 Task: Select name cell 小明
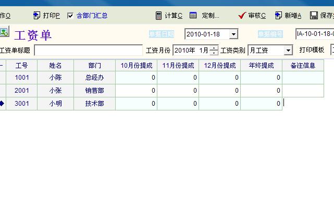[55, 104]
